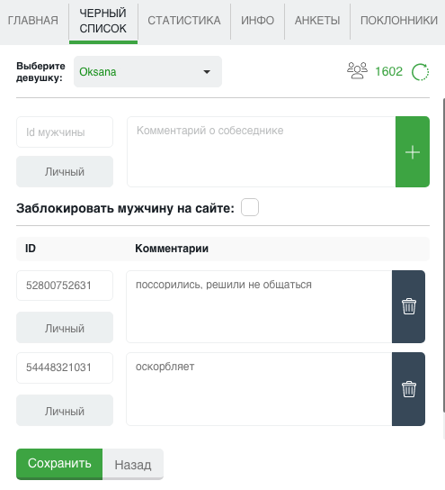Click the Сохранить button
Image resolution: width=445 pixels, height=490 pixels.
tap(59, 464)
